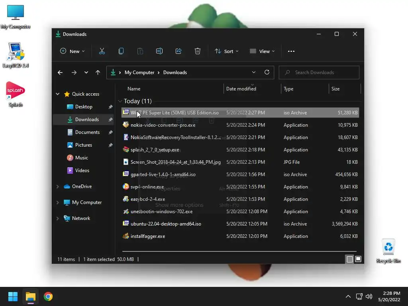The height and width of the screenshot is (306, 408).
Task: Select splash_2_7_0_setup.exe file
Action: click(x=240, y=150)
